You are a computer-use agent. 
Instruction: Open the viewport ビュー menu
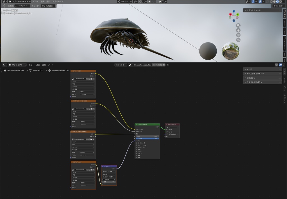point(36,1)
